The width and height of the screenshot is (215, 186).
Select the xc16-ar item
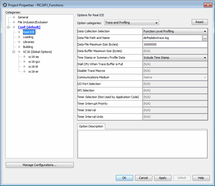tap(33, 71)
